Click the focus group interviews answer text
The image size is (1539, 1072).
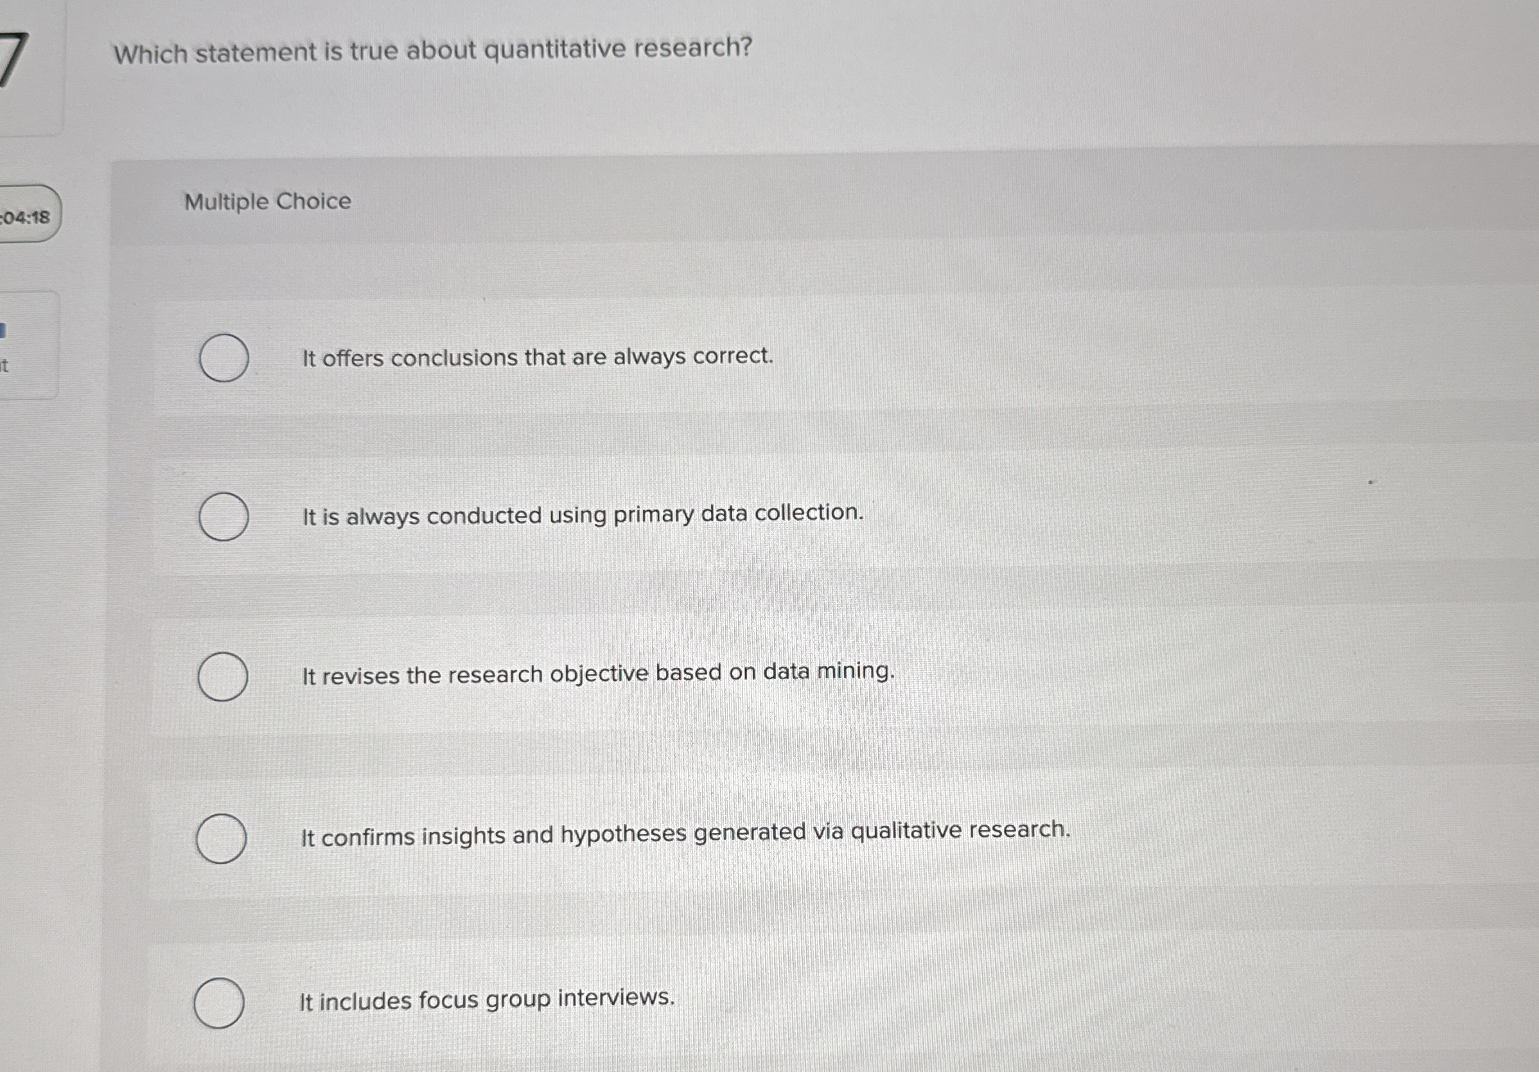(488, 999)
